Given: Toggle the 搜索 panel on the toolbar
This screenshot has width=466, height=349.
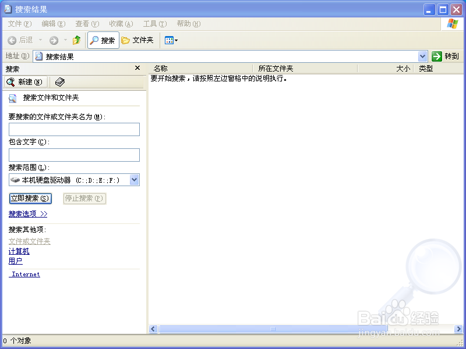Looking at the screenshot, I should (103, 41).
